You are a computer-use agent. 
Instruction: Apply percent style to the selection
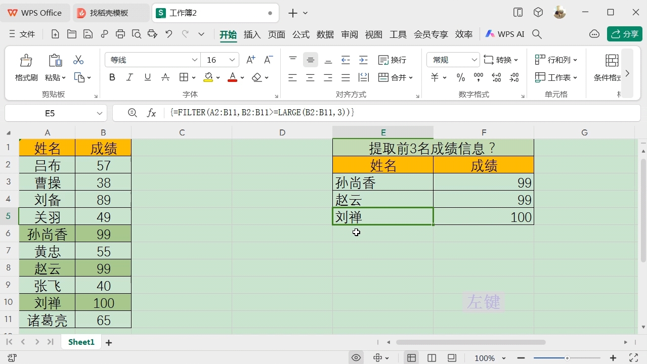click(460, 77)
